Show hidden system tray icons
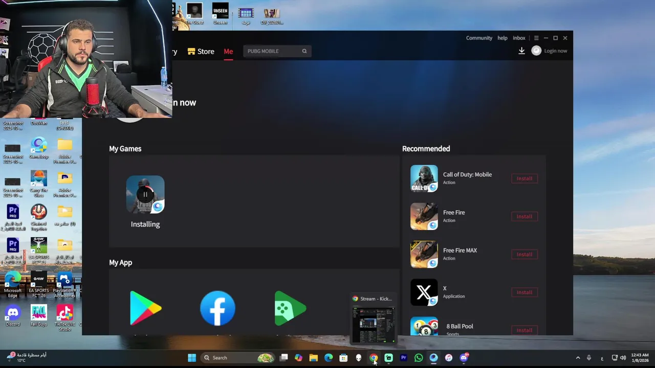Screen dimensions: 655x368 (x=578, y=358)
